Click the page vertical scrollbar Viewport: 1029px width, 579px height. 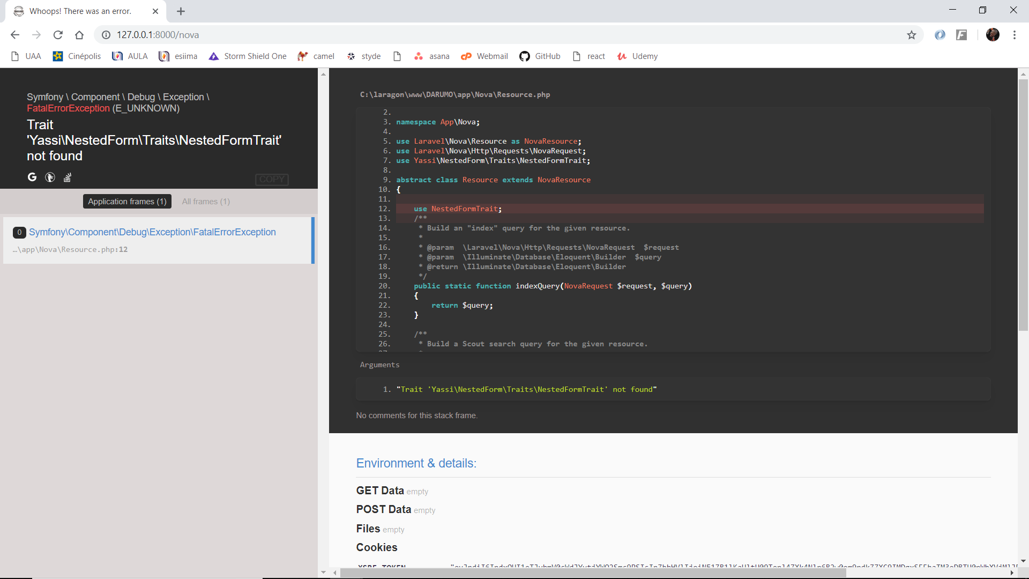tap(1023, 204)
